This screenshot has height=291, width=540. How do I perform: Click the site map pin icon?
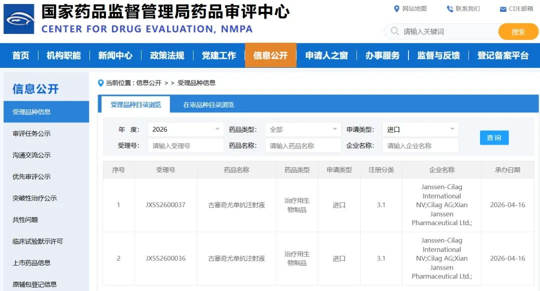[396, 8]
